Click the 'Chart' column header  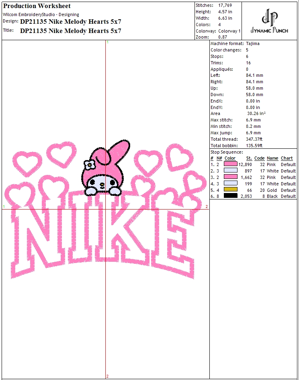(x=287, y=158)
